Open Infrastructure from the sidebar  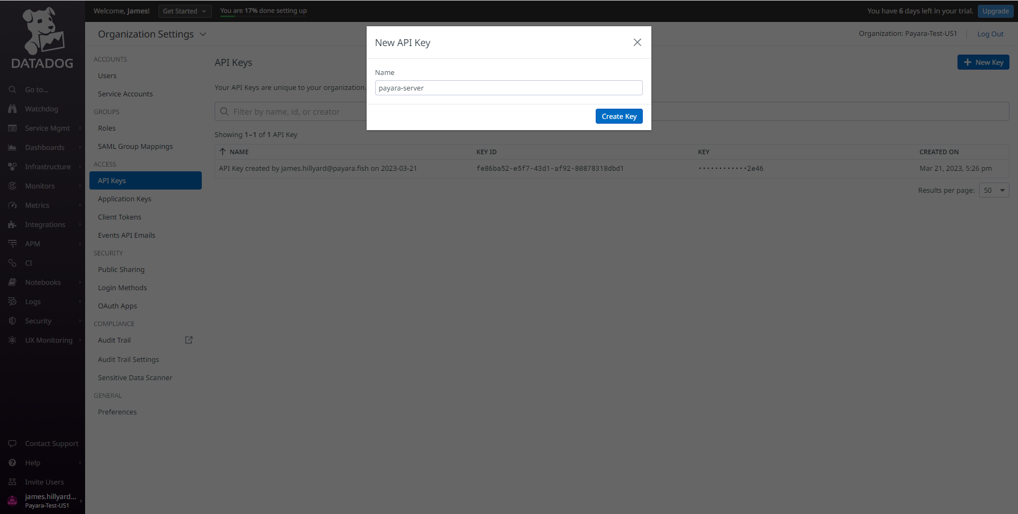tap(48, 167)
